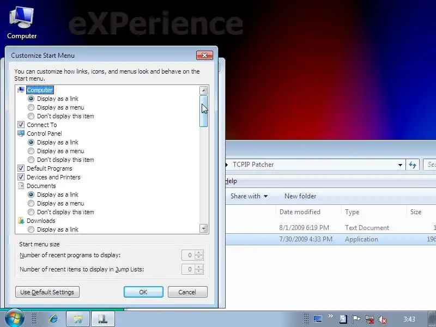
Task: Click the Show desktop button
Action: 432,319
